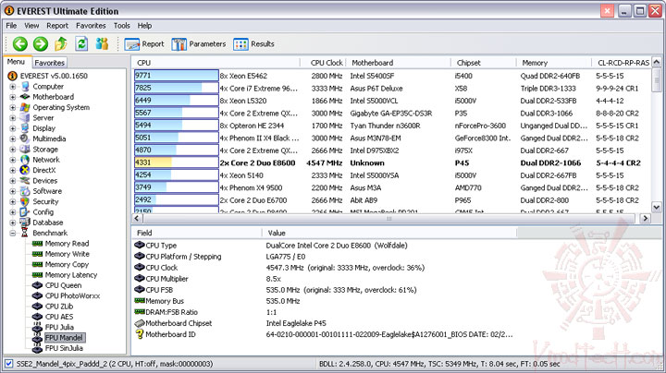Click the green Back arrow button
The width and height of the screenshot is (666, 373).
point(20,43)
